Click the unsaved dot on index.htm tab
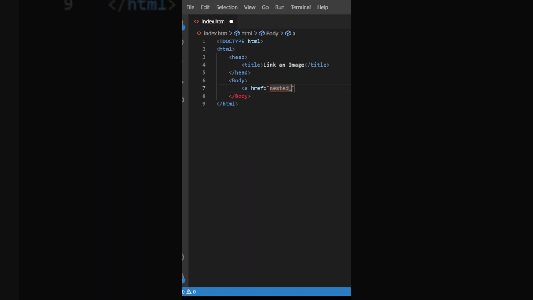The height and width of the screenshot is (300, 533). [x=231, y=22]
